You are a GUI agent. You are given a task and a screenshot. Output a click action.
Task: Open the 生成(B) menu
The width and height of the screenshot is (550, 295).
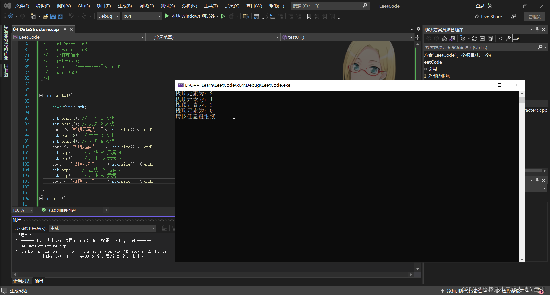tap(125, 6)
